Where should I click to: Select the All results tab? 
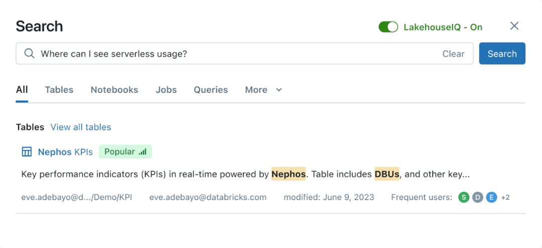[22, 90]
